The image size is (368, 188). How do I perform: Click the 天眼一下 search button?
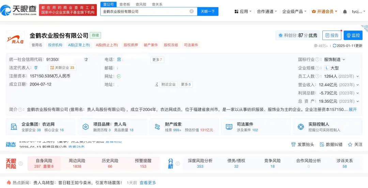point(208,11)
